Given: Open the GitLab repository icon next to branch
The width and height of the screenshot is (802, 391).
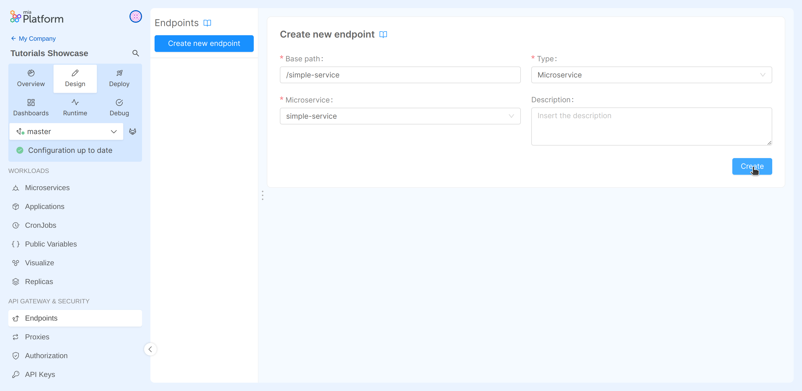Looking at the screenshot, I should pos(133,131).
